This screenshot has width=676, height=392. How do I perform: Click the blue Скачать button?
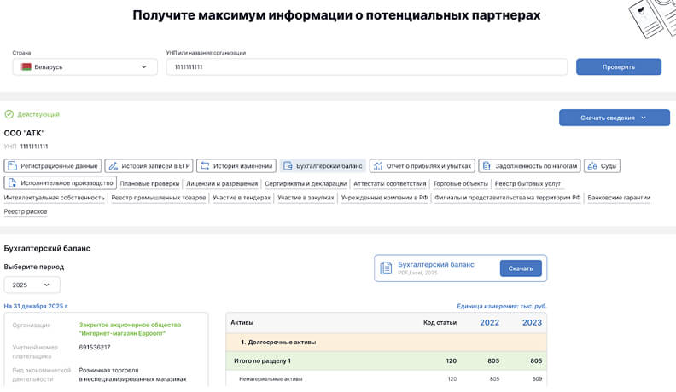520,268
